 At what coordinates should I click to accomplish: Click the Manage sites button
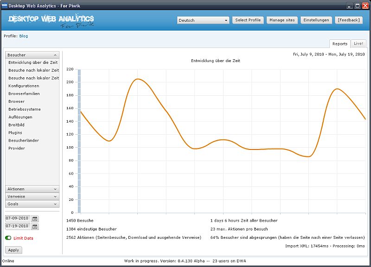282,20
